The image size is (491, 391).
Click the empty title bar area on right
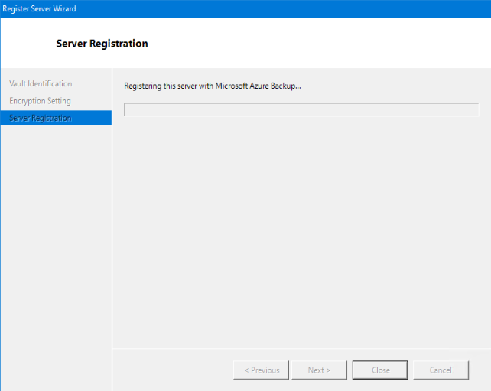[306, 8]
